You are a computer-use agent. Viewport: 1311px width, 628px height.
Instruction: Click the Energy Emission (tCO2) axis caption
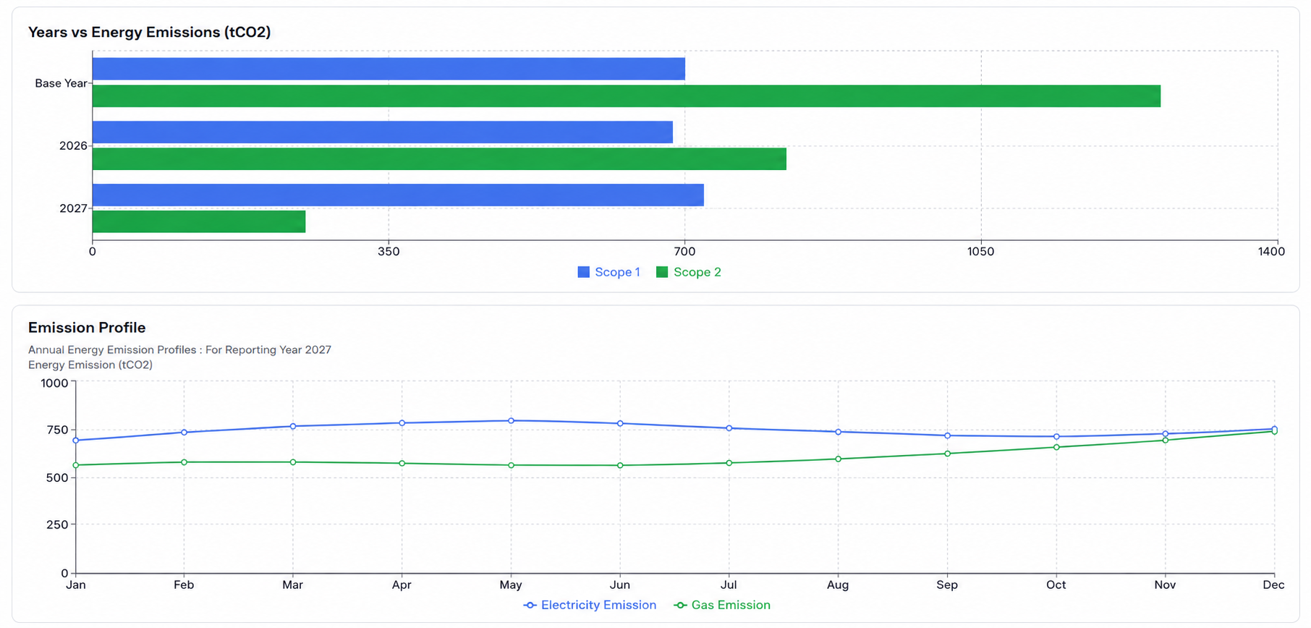coord(90,365)
